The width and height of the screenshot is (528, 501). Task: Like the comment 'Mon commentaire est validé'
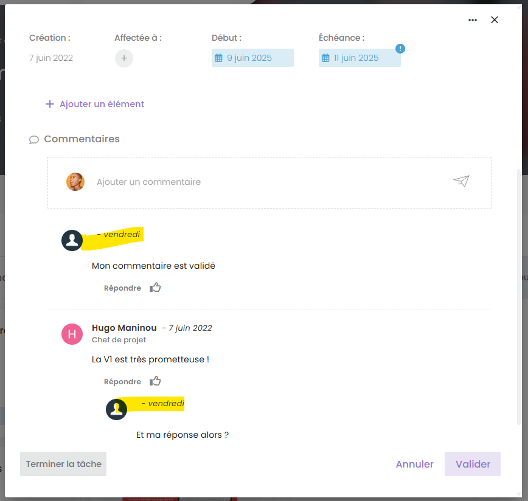156,288
